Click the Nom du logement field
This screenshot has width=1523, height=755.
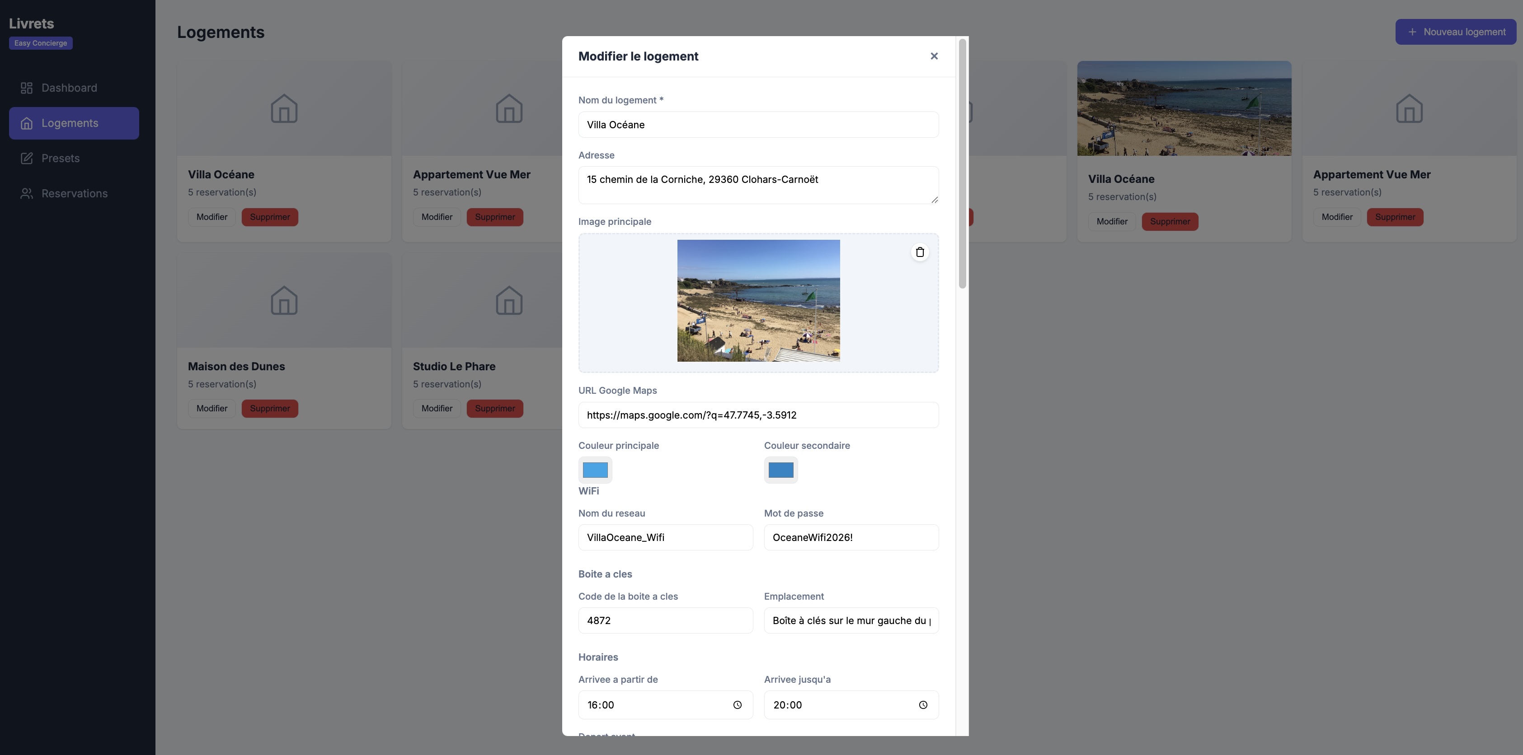click(757, 125)
